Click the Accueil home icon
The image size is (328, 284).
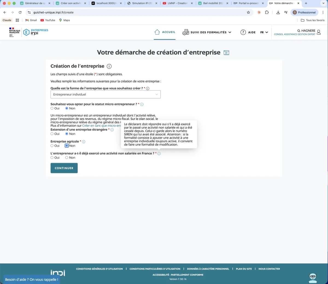click(x=157, y=32)
